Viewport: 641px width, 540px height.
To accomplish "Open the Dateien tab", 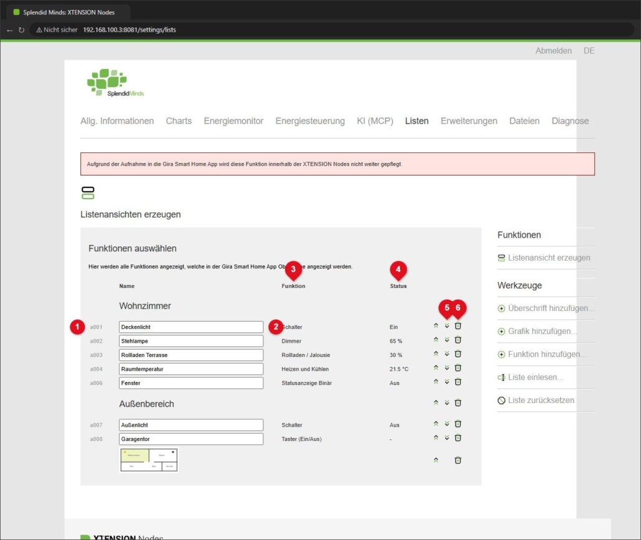I will [525, 121].
